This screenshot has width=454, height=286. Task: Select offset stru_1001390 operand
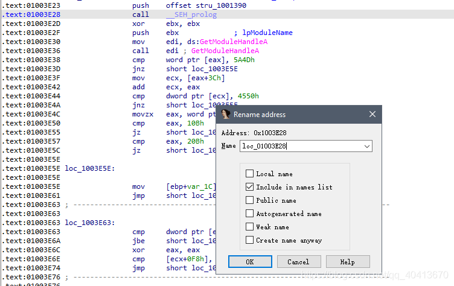coord(206,5)
